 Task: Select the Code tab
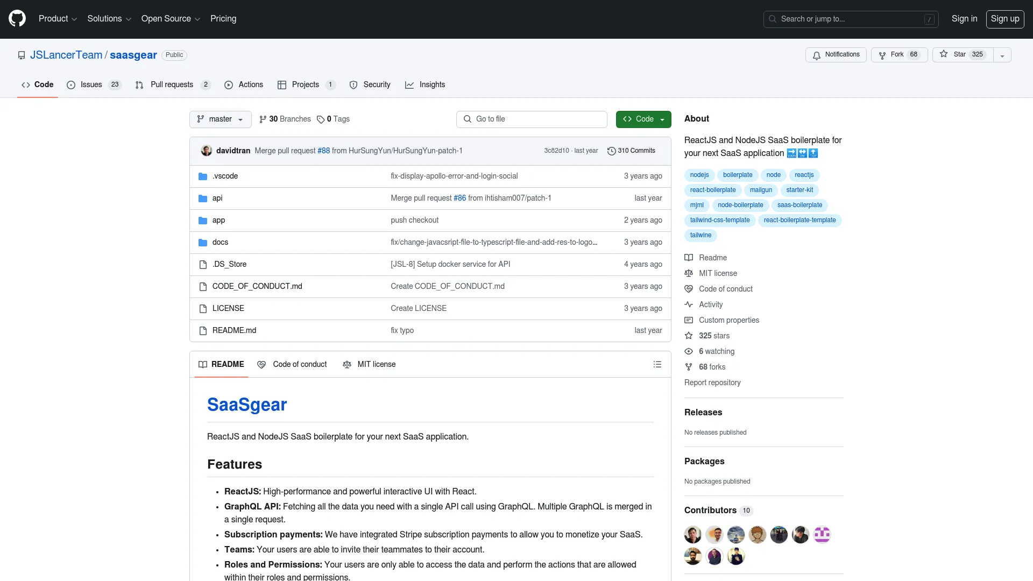coord(38,85)
